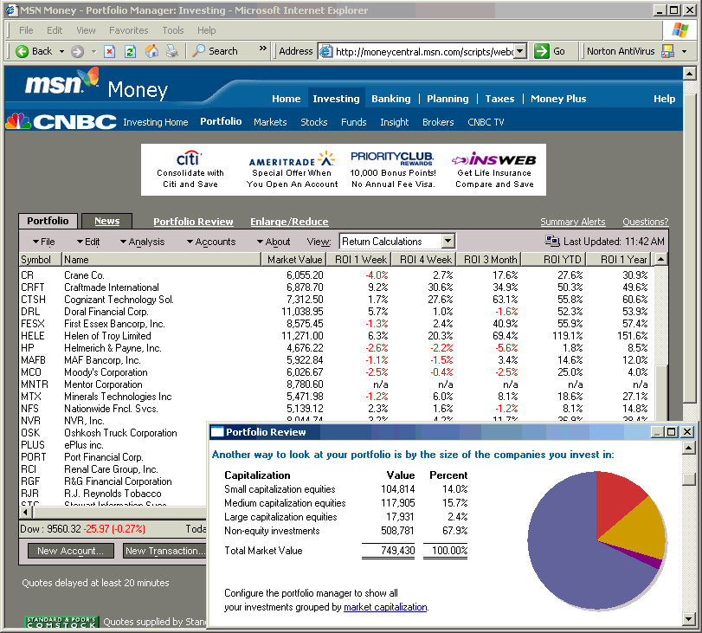This screenshot has height=633, width=702.
Task: Open Search using the magnifier icon
Action: (x=197, y=51)
